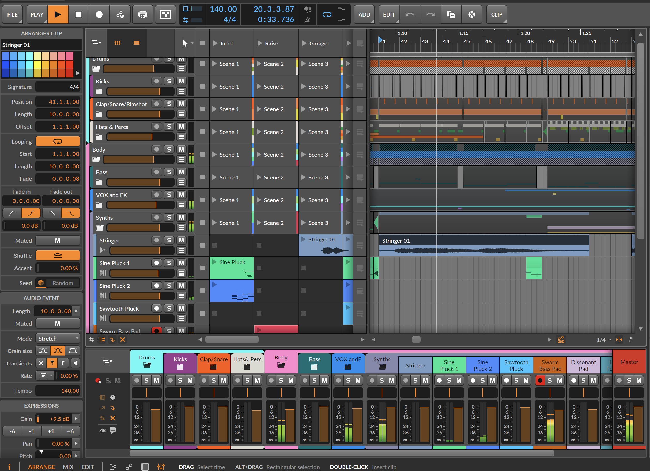Click the Random seed button
Image resolution: width=650 pixels, height=471 pixels.
[x=63, y=283]
